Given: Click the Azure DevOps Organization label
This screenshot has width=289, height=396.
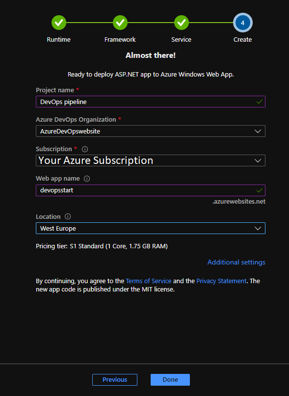Looking at the screenshot, I should [x=76, y=120].
